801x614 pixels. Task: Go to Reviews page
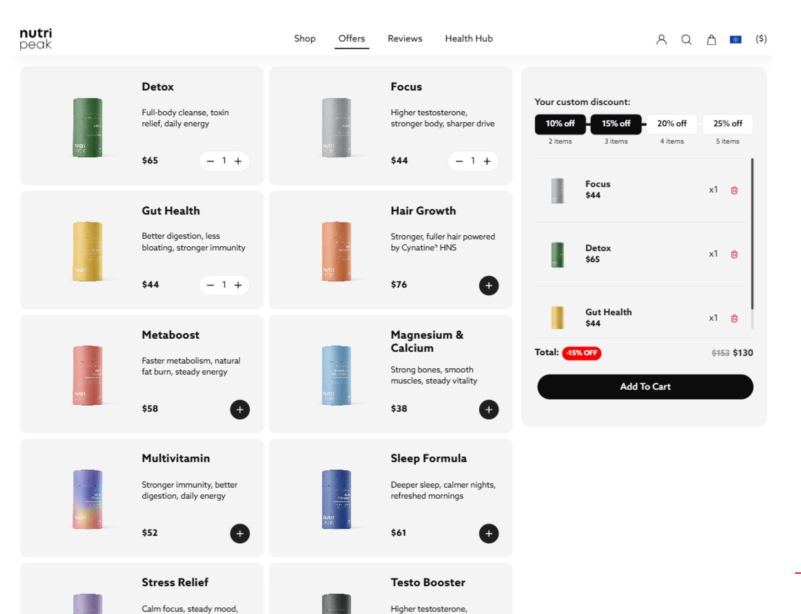click(405, 38)
